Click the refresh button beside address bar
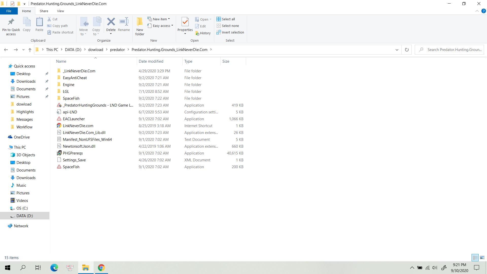The image size is (487, 274). coord(407,50)
